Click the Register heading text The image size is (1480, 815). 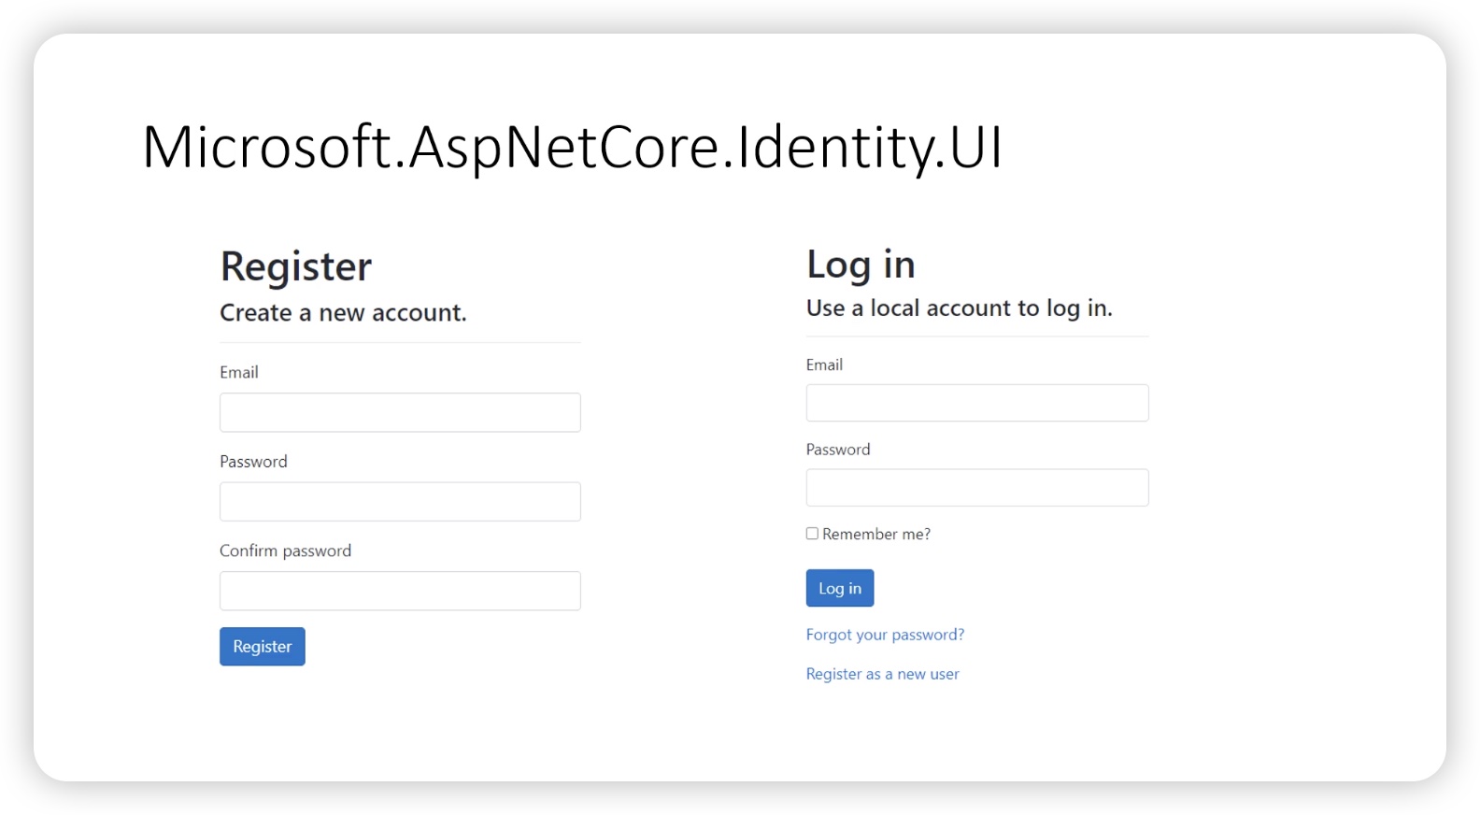(x=296, y=267)
